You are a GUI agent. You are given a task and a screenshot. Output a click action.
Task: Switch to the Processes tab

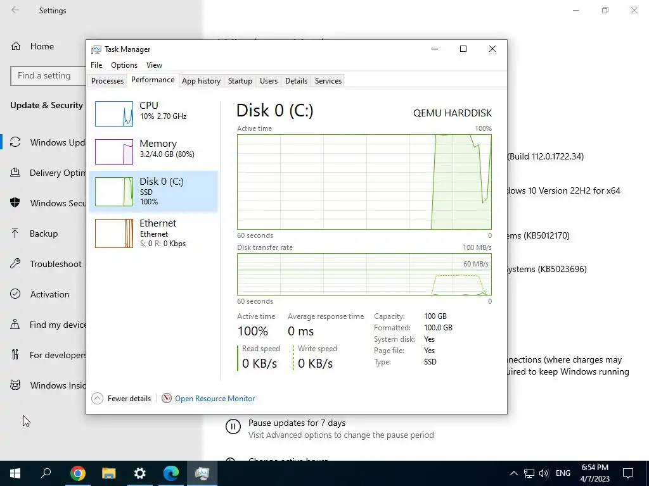click(107, 81)
